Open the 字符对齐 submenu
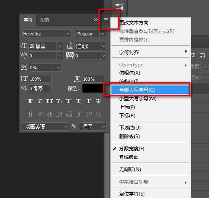209x198 pixels. 150,52
